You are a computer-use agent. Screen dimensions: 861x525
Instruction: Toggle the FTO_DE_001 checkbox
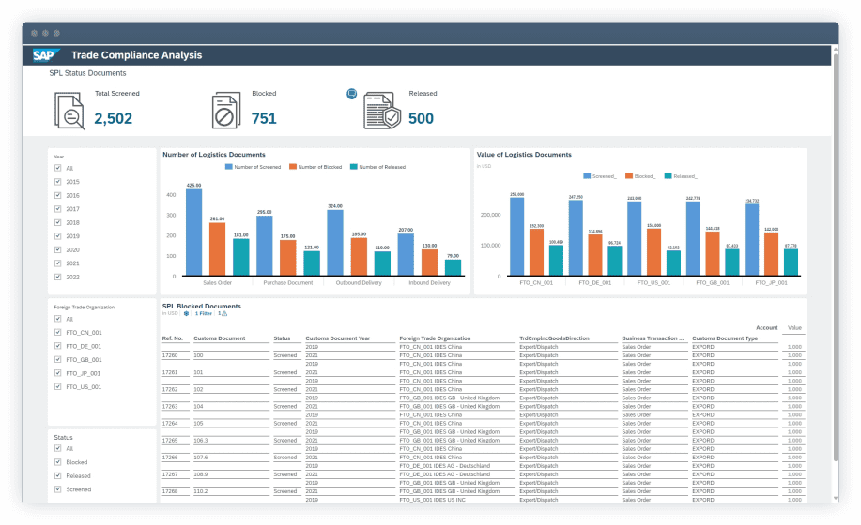click(57, 346)
